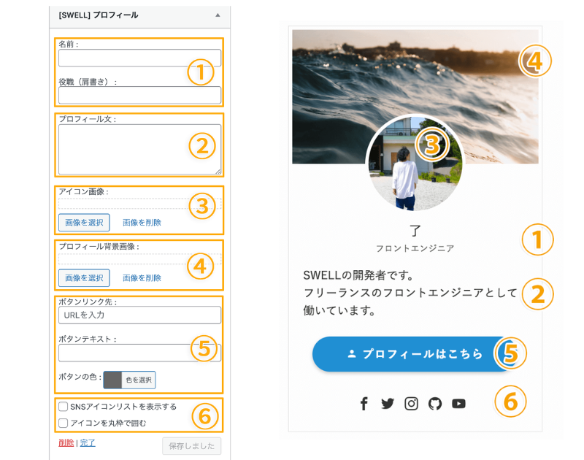The image size is (584, 460).
Task: Open the Instagram icon in profile preview
Action: click(411, 404)
